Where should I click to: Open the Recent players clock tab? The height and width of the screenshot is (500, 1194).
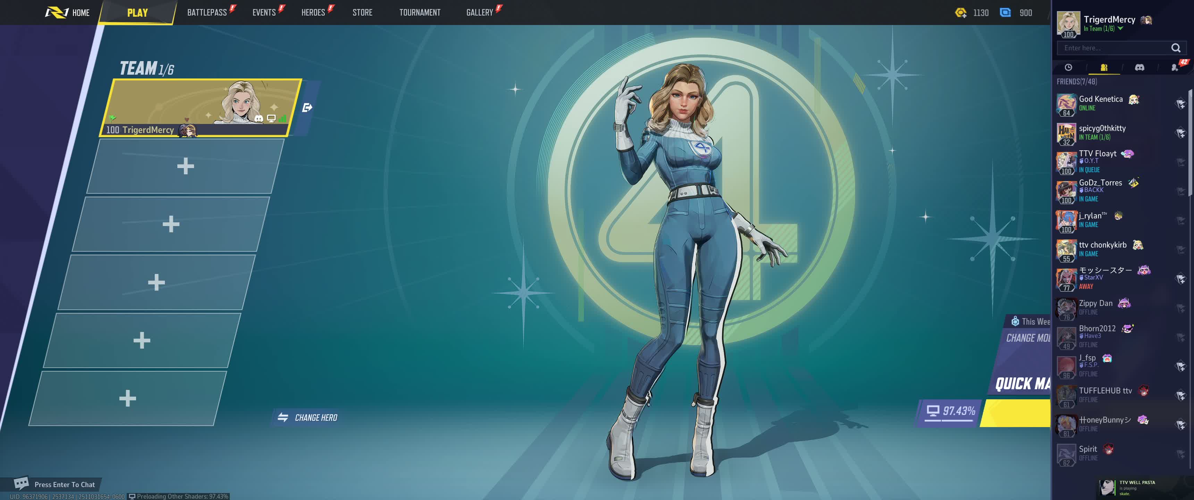(x=1068, y=68)
